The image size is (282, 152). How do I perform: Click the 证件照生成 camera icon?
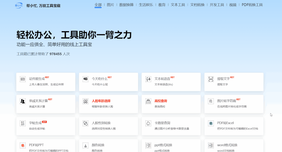(x=22, y=79)
